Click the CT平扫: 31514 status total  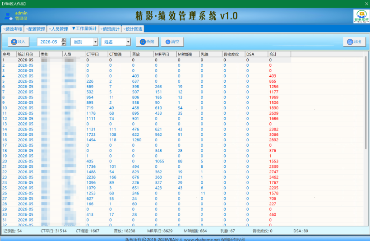(x=54, y=231)
